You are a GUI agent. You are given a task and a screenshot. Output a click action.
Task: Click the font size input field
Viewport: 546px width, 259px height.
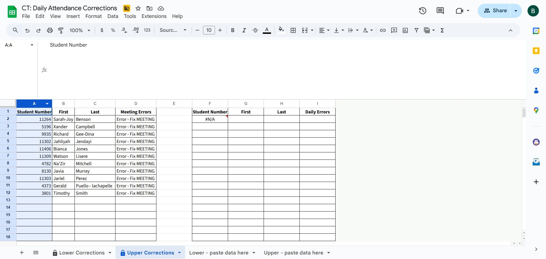click(x=209, y=30)
